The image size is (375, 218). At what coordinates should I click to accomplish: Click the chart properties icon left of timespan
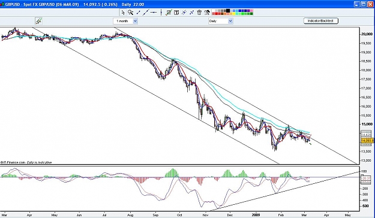pos(38,21)
